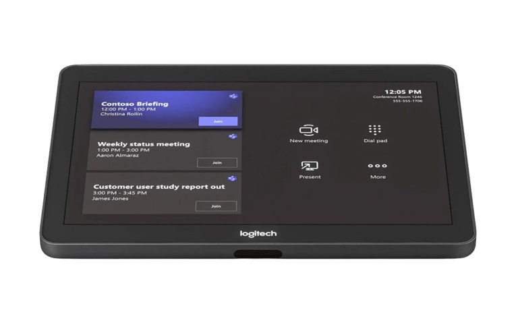Select the Weekly status meeting title
The height and width of the screenshot is (333, 518).
click(x=144, y=144)
